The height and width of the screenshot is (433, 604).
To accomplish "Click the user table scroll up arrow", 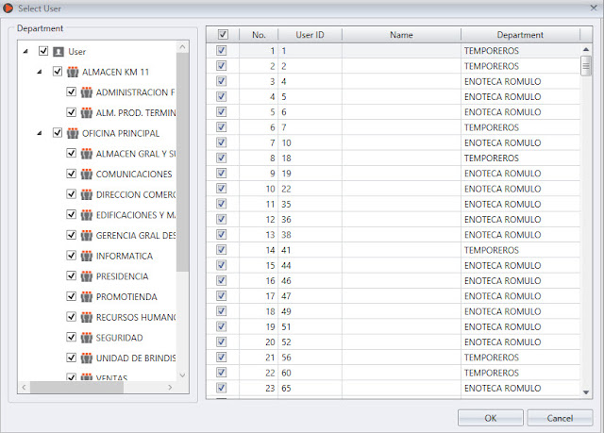I will (x=586, y=49).
